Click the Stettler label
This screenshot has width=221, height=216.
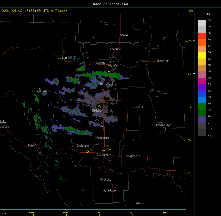(163, 61)
